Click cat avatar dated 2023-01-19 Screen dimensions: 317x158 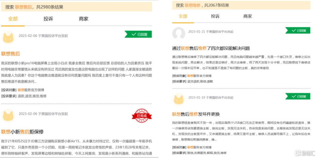tap(178, 99)
